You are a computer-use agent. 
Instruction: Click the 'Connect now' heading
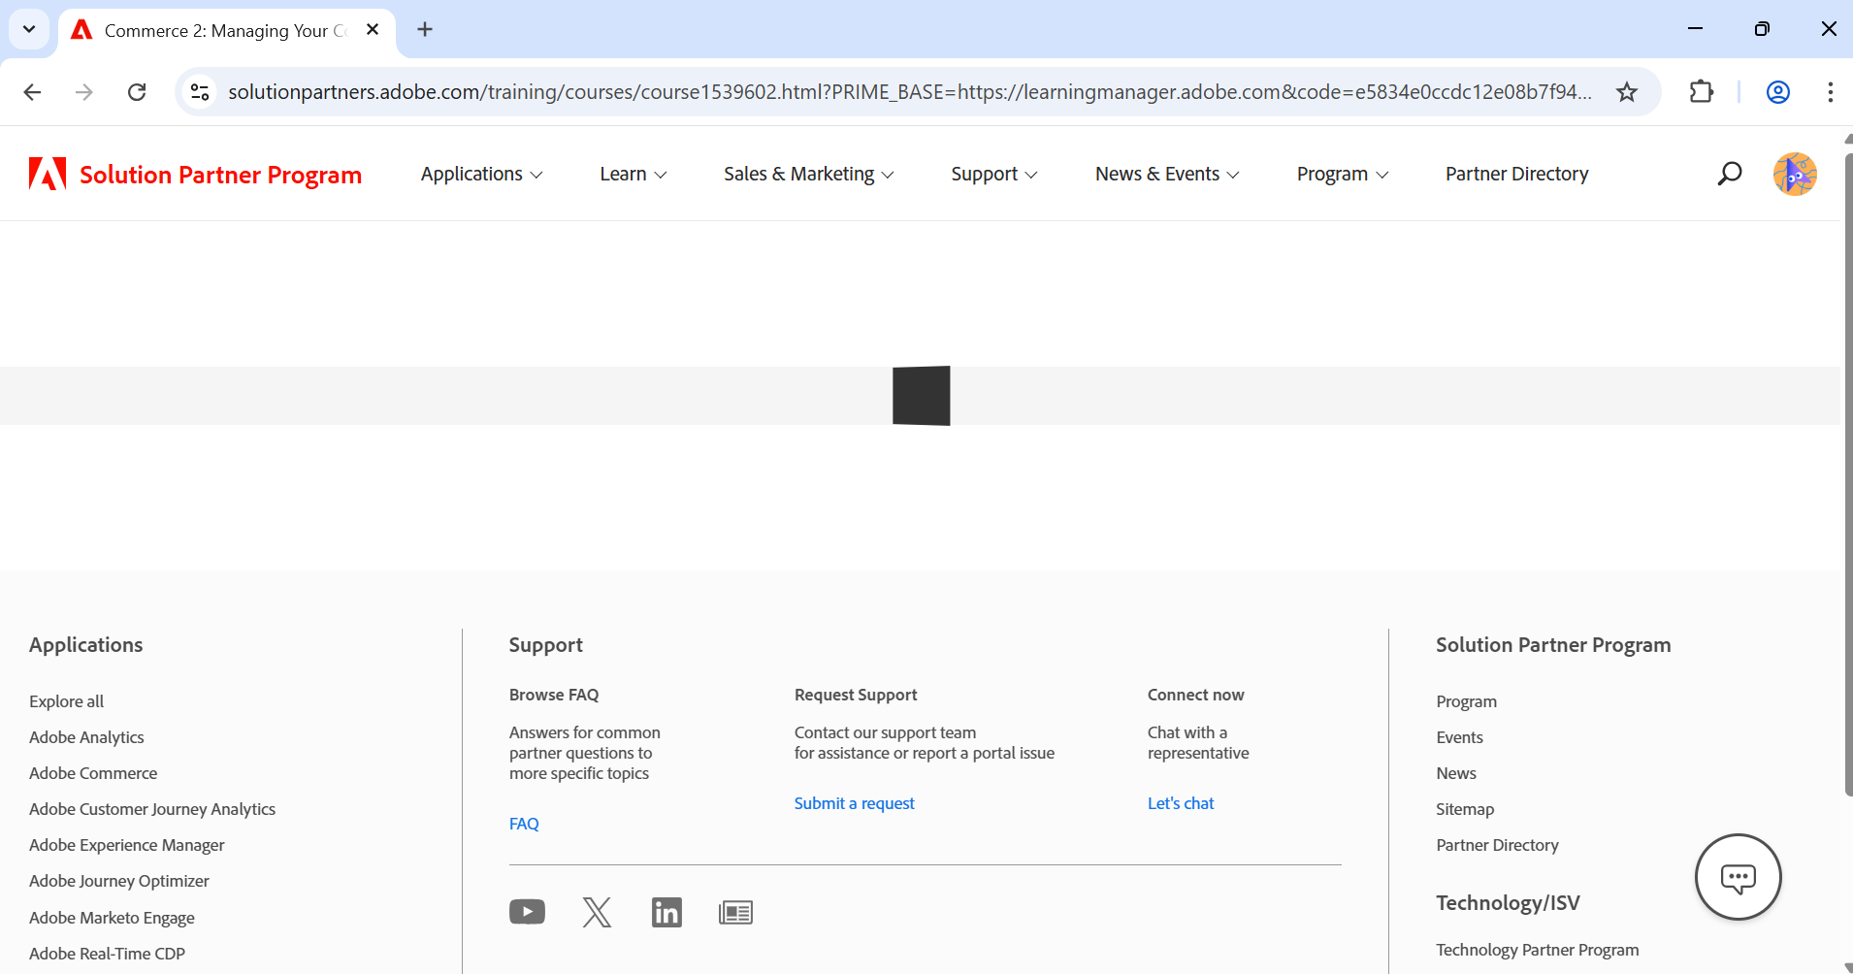[1195, 695]
